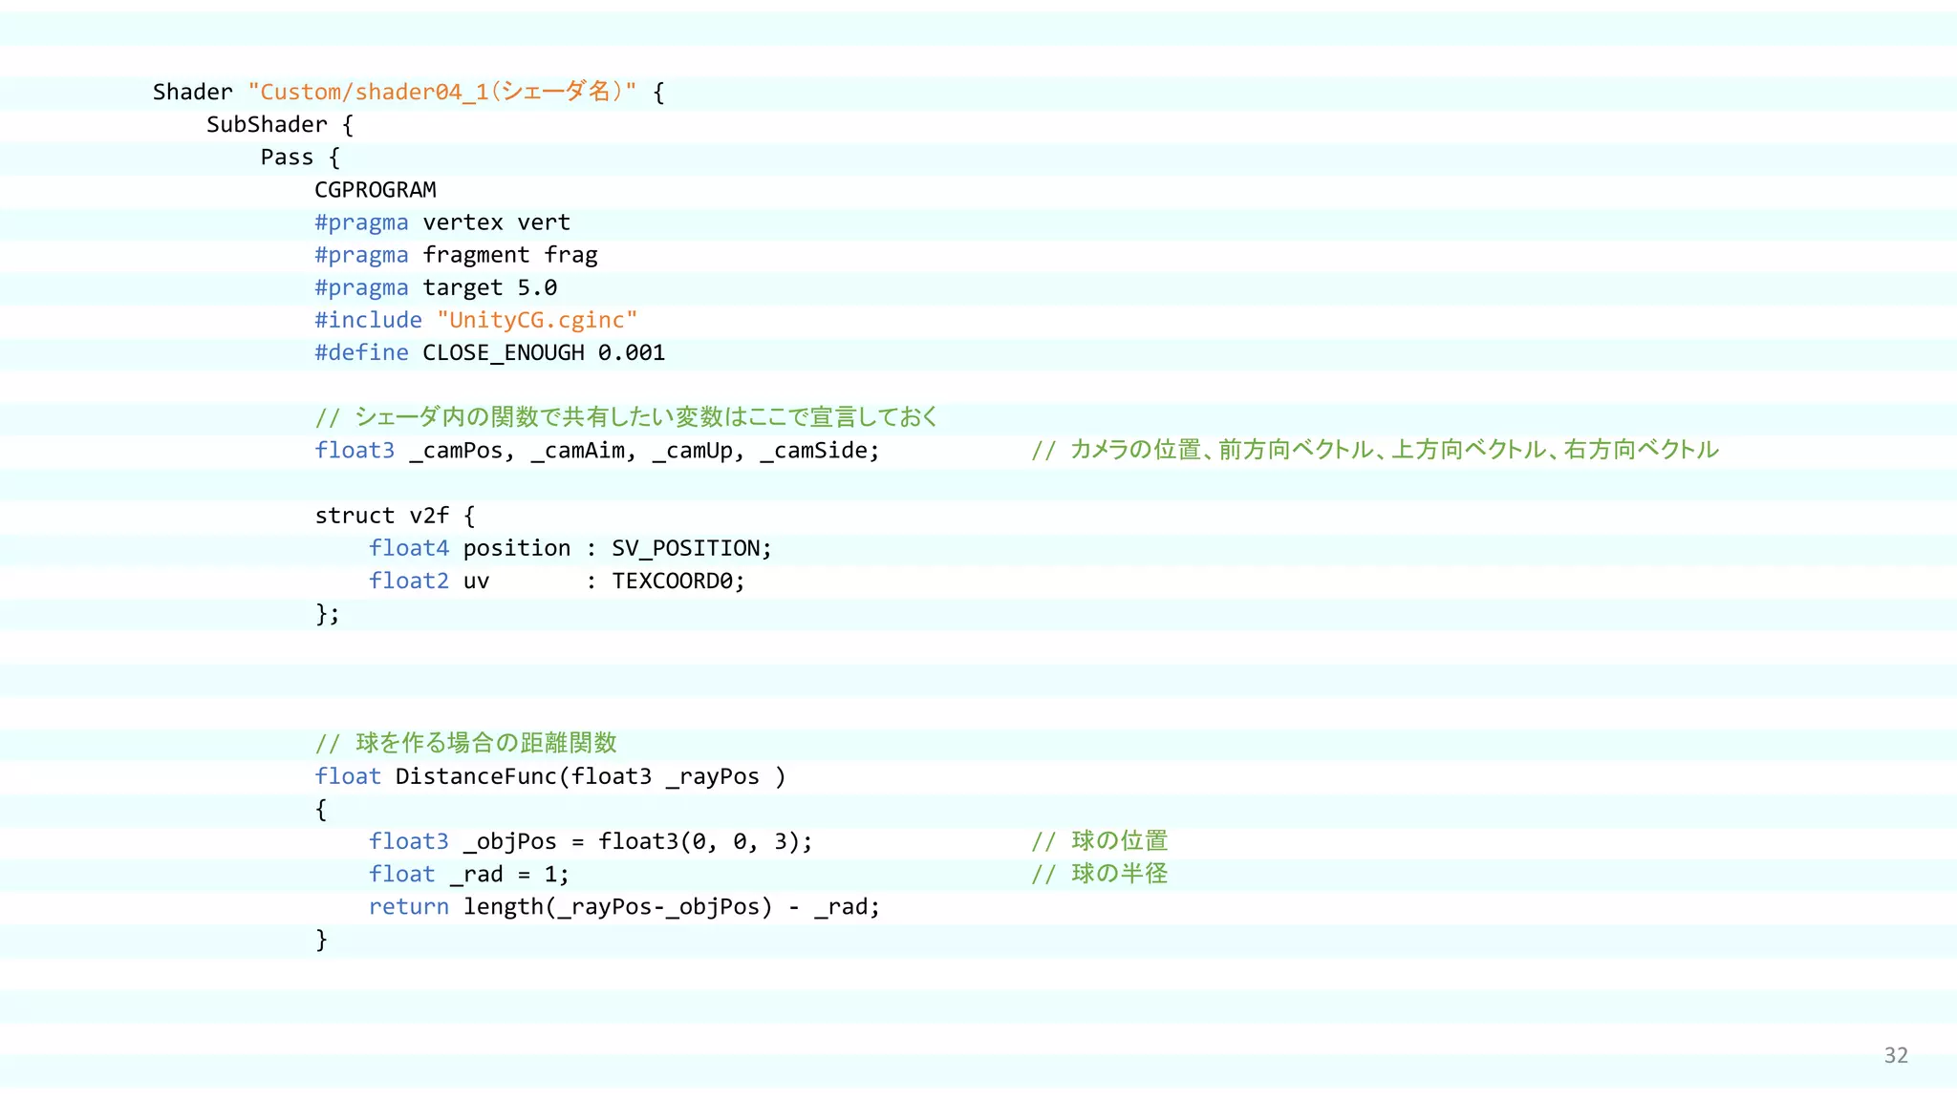Viewport: 1957px width, 1100px height.
Task: Click the green comment about shared shader variables
Action: click(x=627, y=417)
